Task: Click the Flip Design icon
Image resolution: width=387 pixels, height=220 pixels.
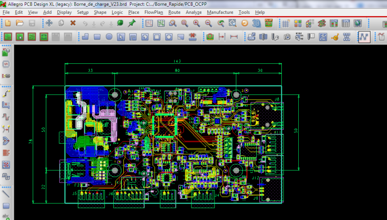Action: (x=268, y=23)
